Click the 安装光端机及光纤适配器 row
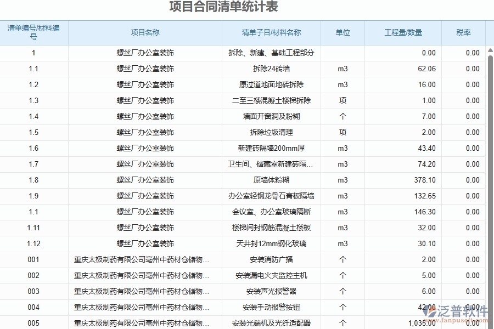 coord(271,323)
